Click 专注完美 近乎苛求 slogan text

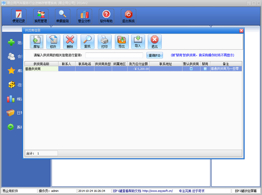pyautogui.click(x=192, y=191)
